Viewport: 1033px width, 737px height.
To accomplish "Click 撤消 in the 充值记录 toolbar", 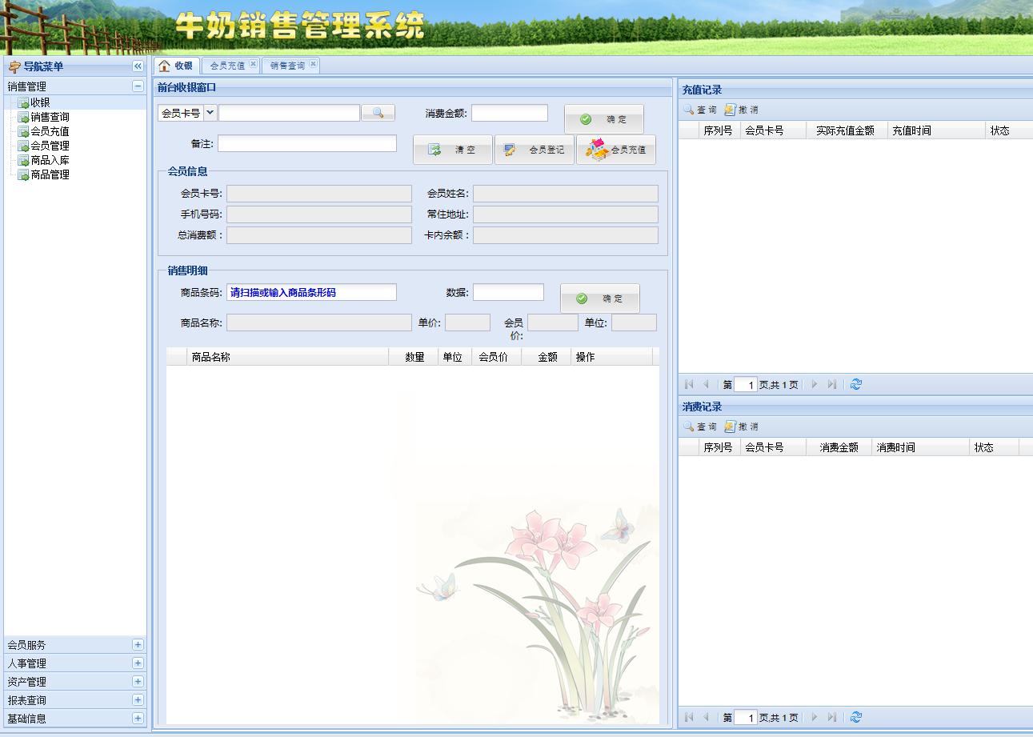I will pyautogui.click(x=741, y=110).
